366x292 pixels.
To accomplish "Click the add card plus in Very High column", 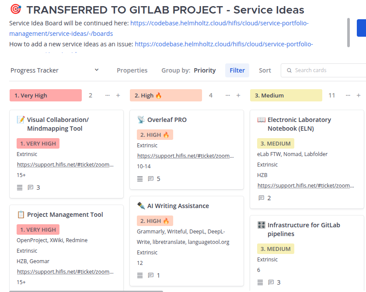I will pyautogui.click(x=118, y=95).
